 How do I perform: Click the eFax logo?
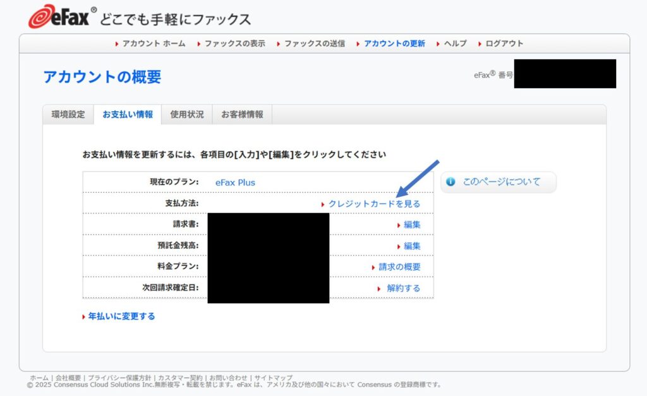click(x=63, y=17)
